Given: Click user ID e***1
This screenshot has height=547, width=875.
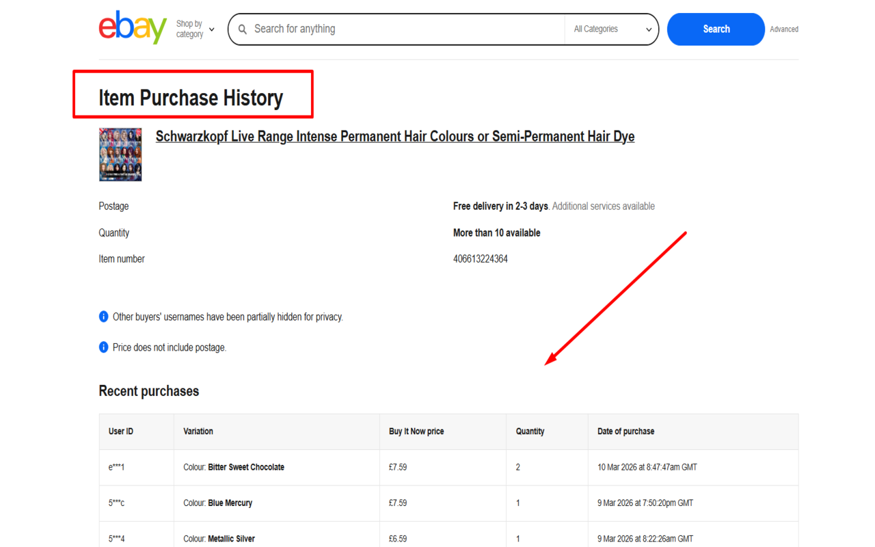Looking at the screenshot, I should pyautogui.click(x=117, y=468).
